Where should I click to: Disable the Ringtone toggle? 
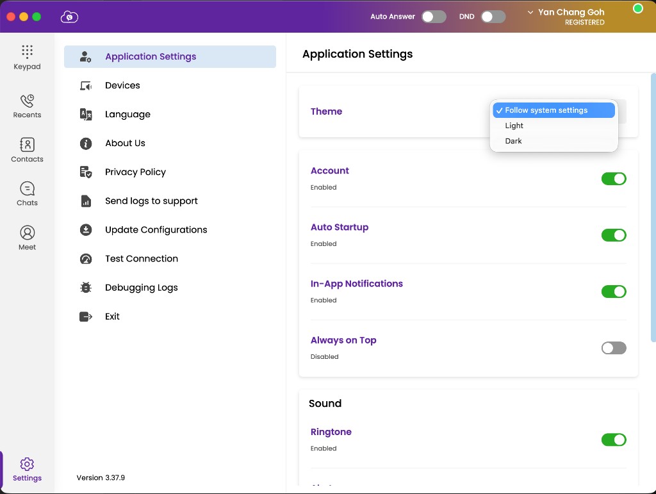(614, 440)
